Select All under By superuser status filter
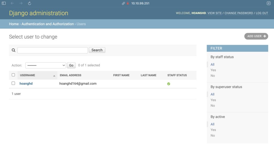Image resolution: width=274 pixels, height=145 pixels. coord(212,94)
